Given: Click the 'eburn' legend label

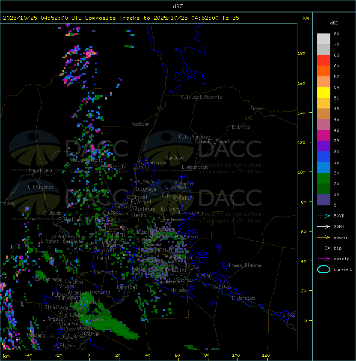Looking at the screenshot, I should click(x=340, y=238).
